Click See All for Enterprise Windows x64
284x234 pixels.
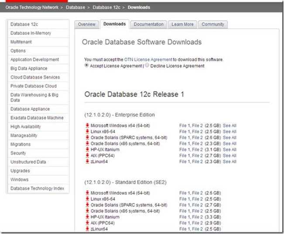pyautogui.click(x=229, y=125)
